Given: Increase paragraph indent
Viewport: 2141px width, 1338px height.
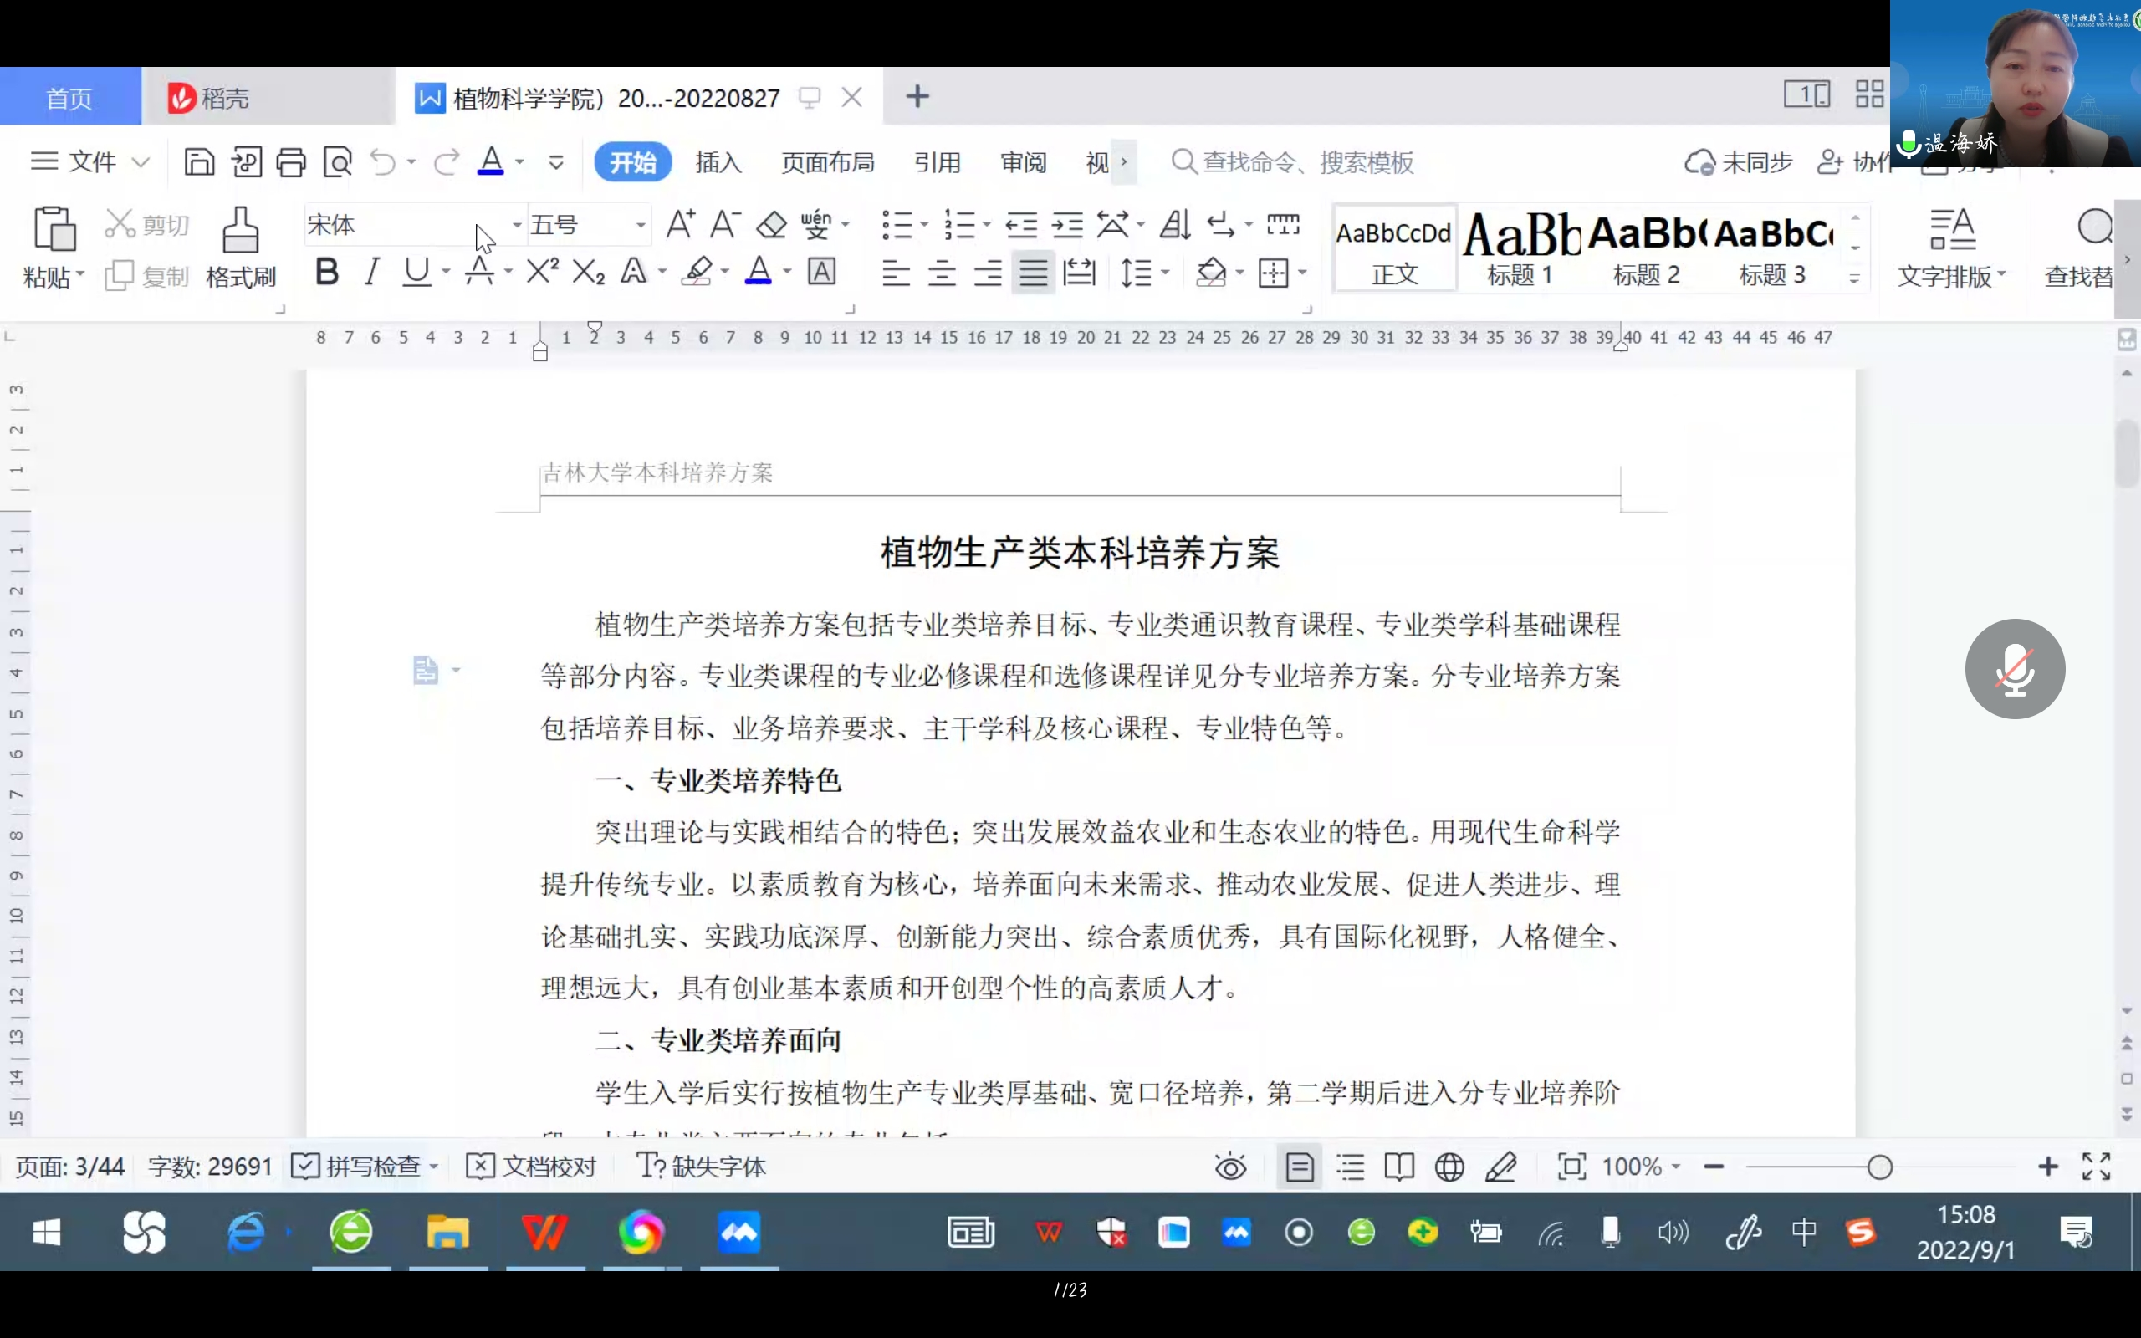Looking at the screenshot, I should [x=1067, y=225].
